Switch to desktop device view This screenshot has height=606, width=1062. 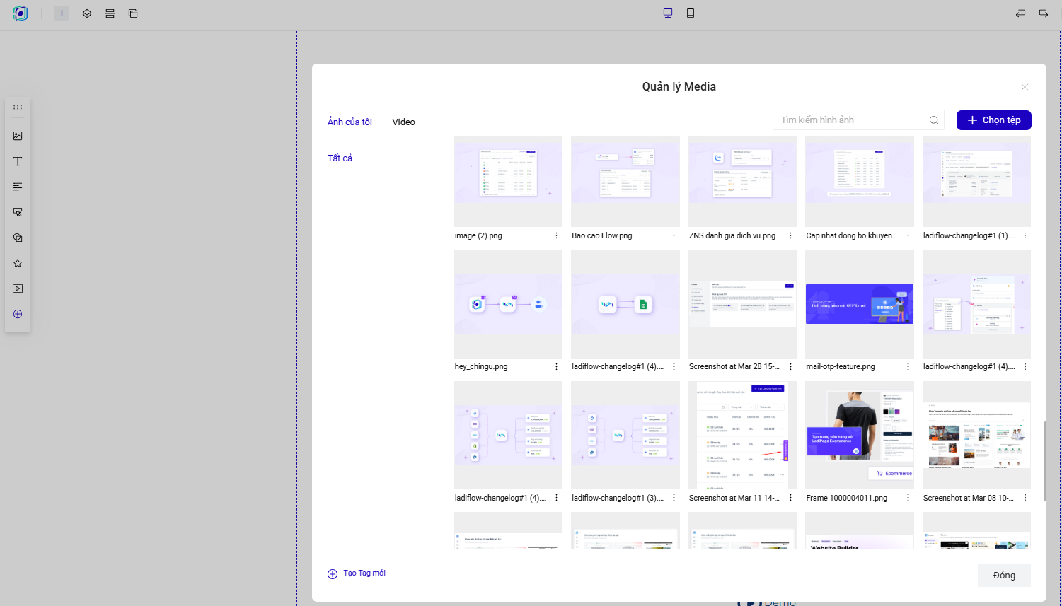(667, 13)
